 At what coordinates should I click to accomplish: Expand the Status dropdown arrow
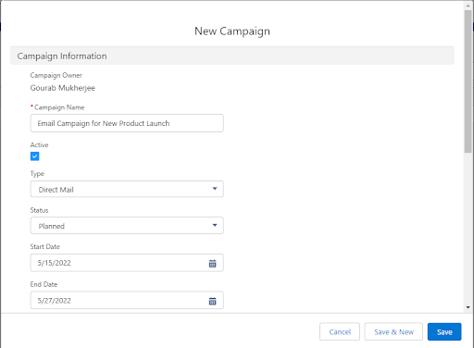click(215, 225)
